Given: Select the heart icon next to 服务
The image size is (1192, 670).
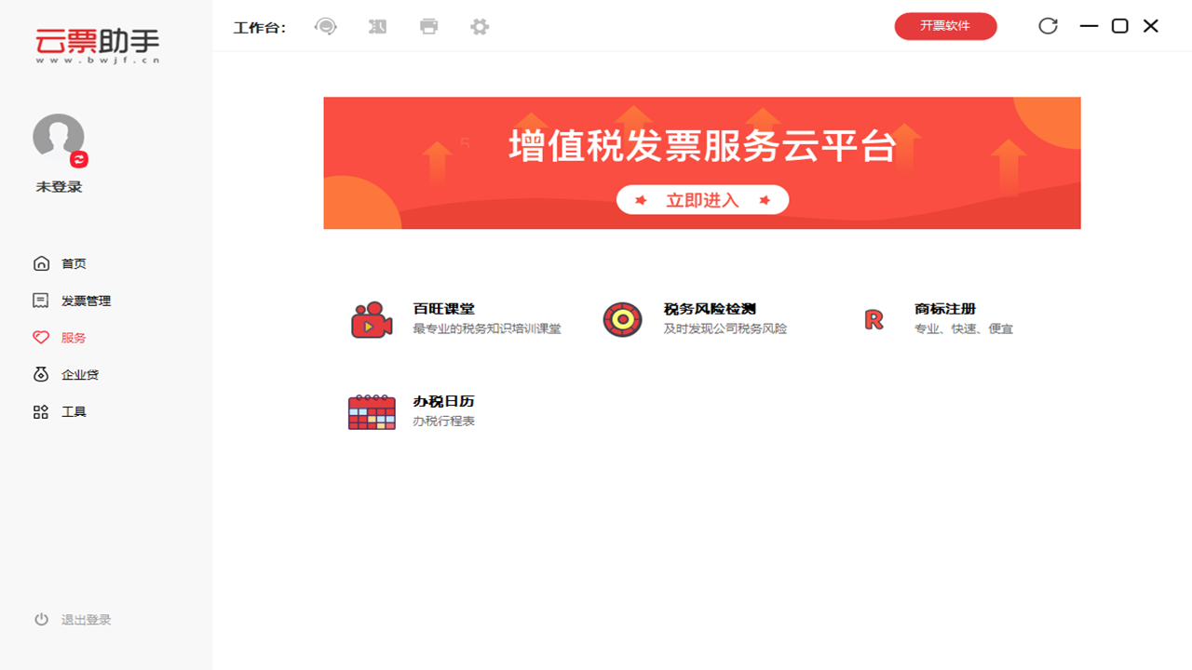Looking at the screenshot, I should click(41, 337).
